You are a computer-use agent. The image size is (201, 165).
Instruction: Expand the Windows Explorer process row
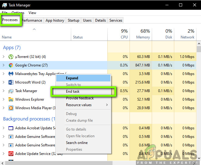click(x=4, y=99)
